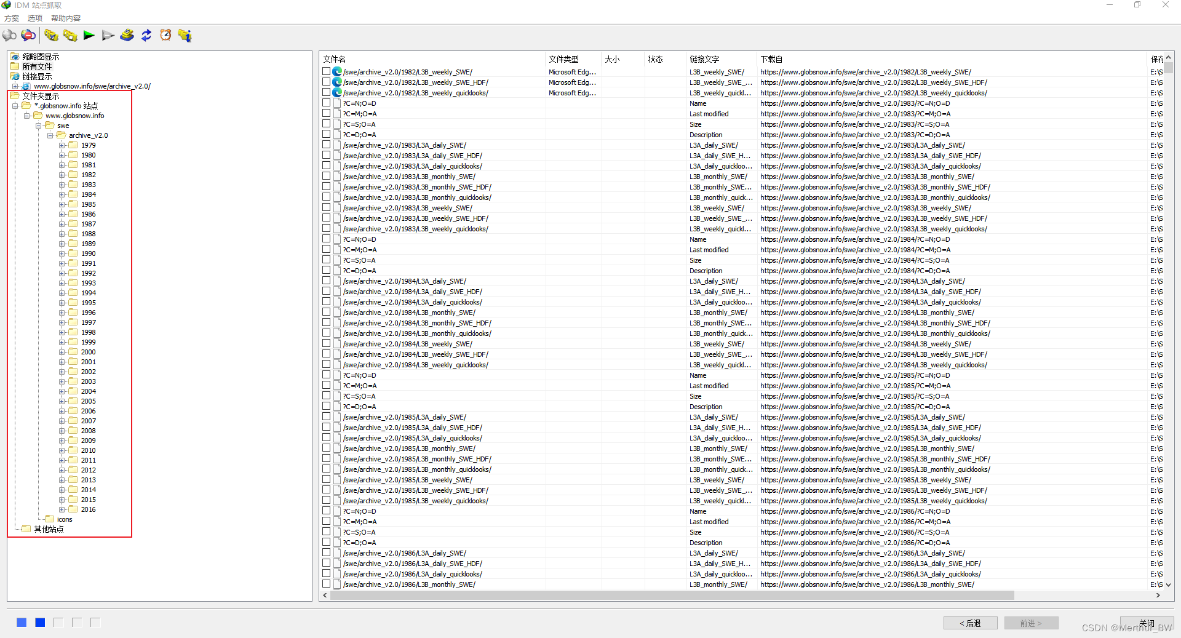Screen dimensions: 1181x638
Task: Expand the www.globsnow.info/swe/archive_v2.0/ link node
Action: point(15,86)
